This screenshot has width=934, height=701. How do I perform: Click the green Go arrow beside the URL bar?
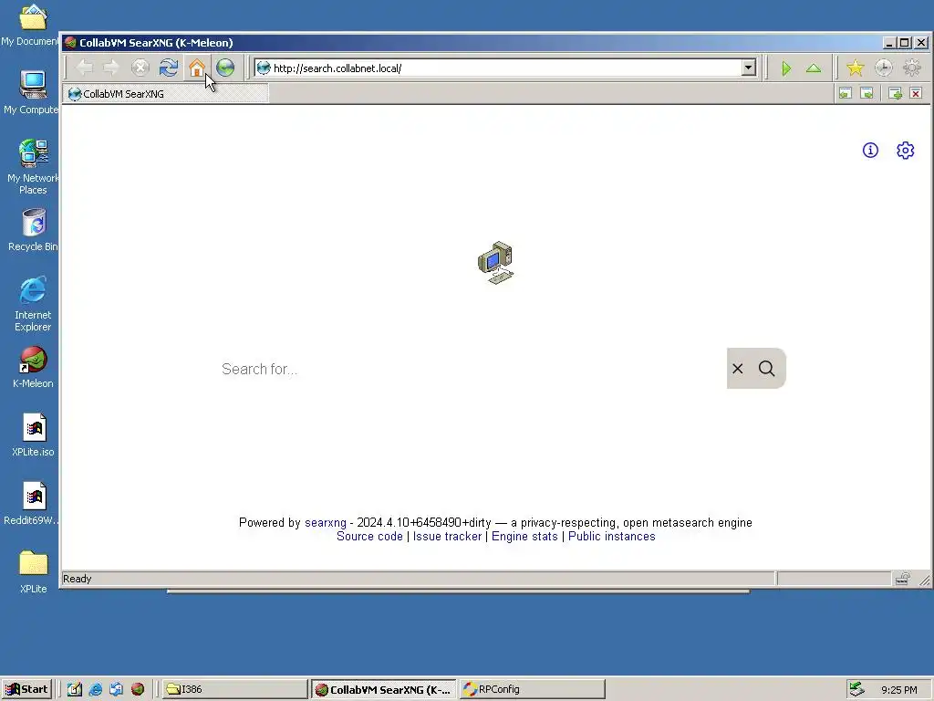pyautogui.click(x=786, y=68)
